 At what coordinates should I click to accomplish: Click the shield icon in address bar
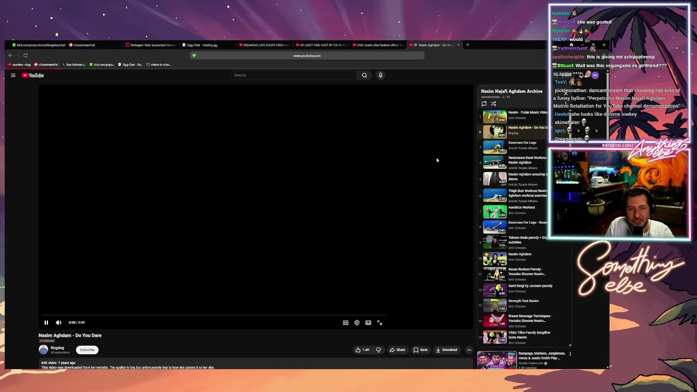click(194, 56)
